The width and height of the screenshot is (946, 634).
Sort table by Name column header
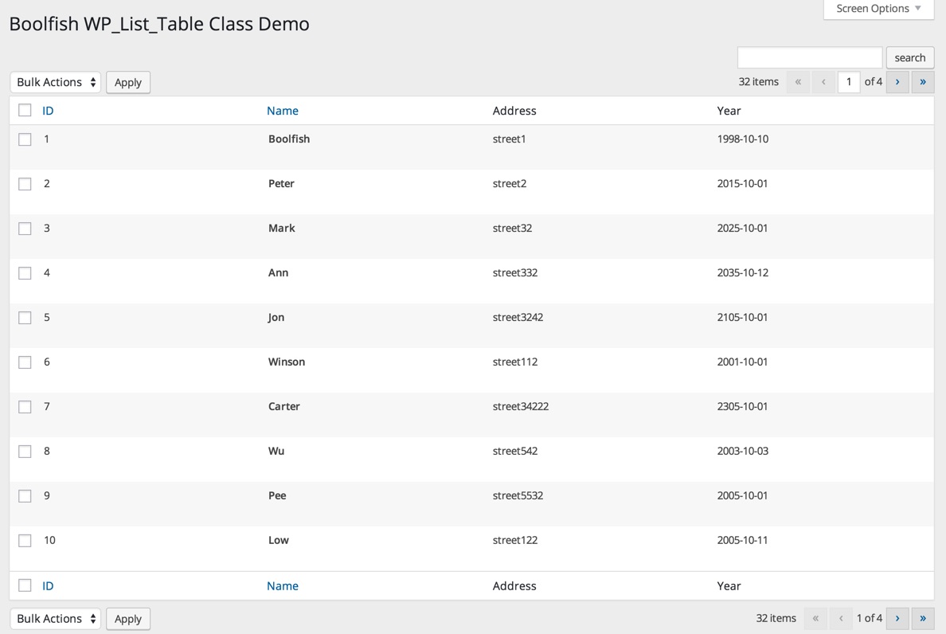point(283,111)
